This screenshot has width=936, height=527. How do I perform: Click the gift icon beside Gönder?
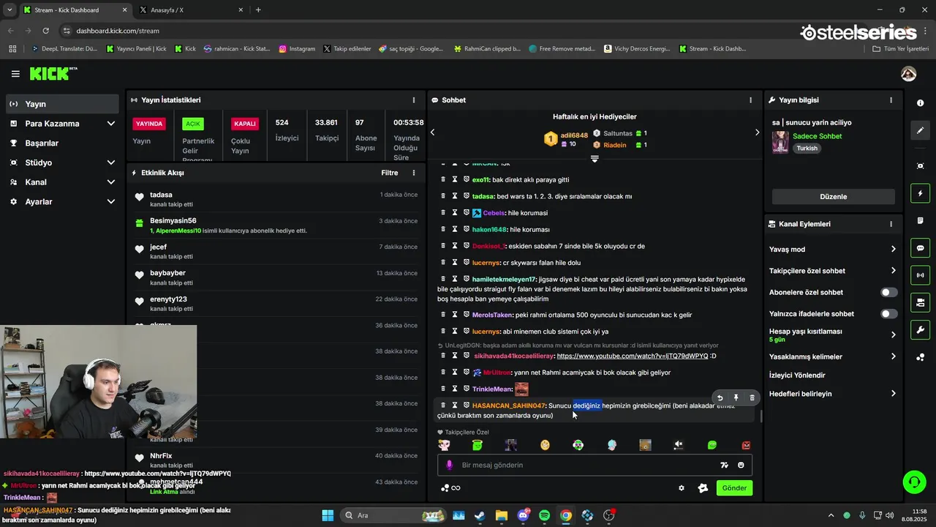click(x=703, y=488)
